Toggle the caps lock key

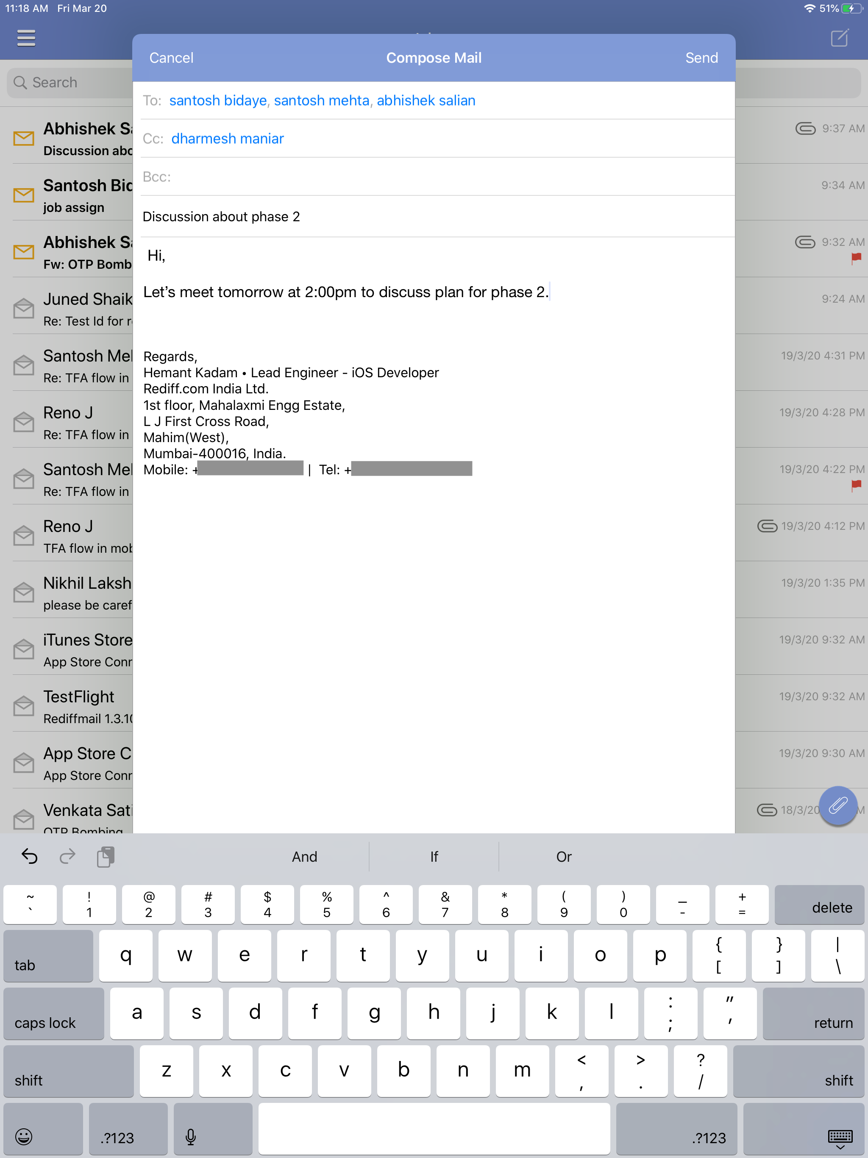[x=54, y=1014]
